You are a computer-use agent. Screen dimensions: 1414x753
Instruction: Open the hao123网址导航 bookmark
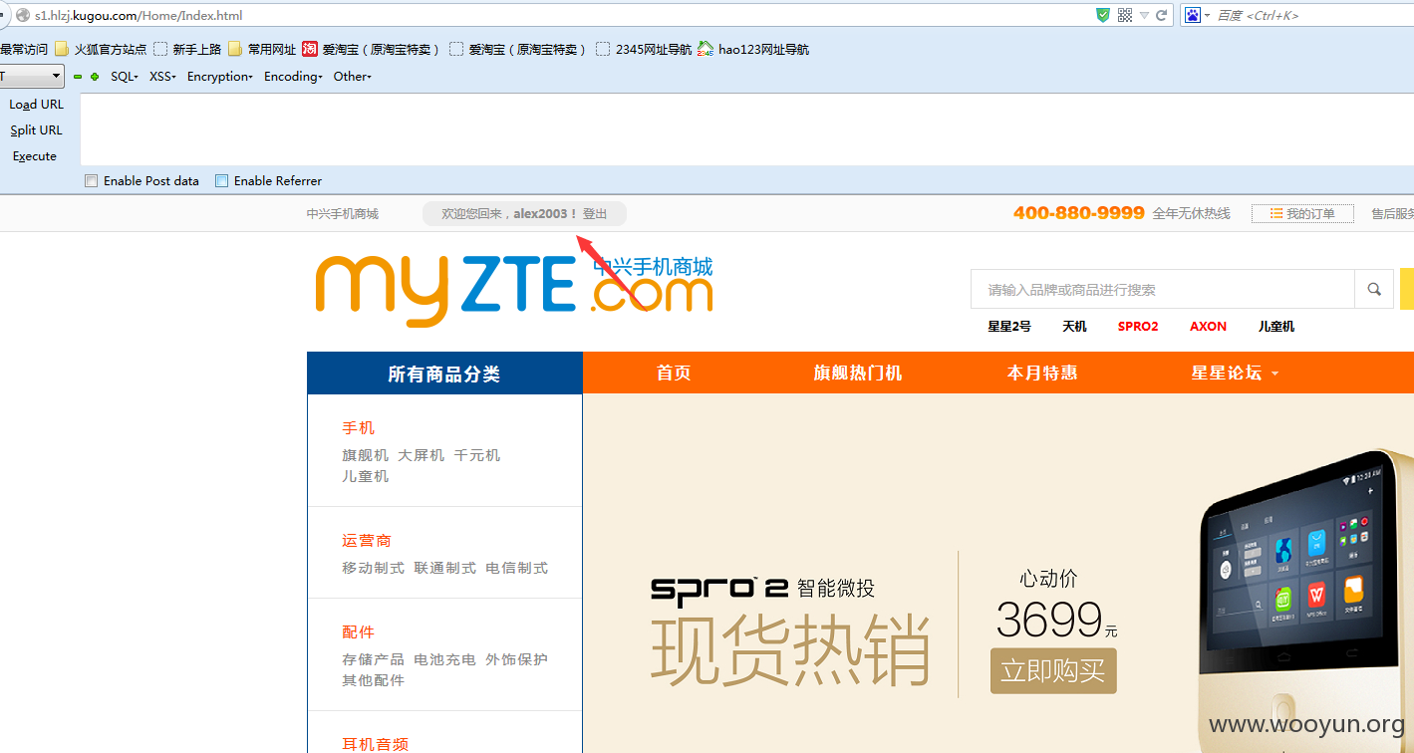click(x=753, y=49)
